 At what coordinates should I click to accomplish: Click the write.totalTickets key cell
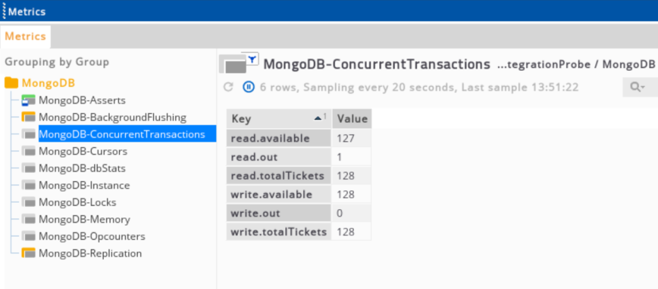coord(279,231)
